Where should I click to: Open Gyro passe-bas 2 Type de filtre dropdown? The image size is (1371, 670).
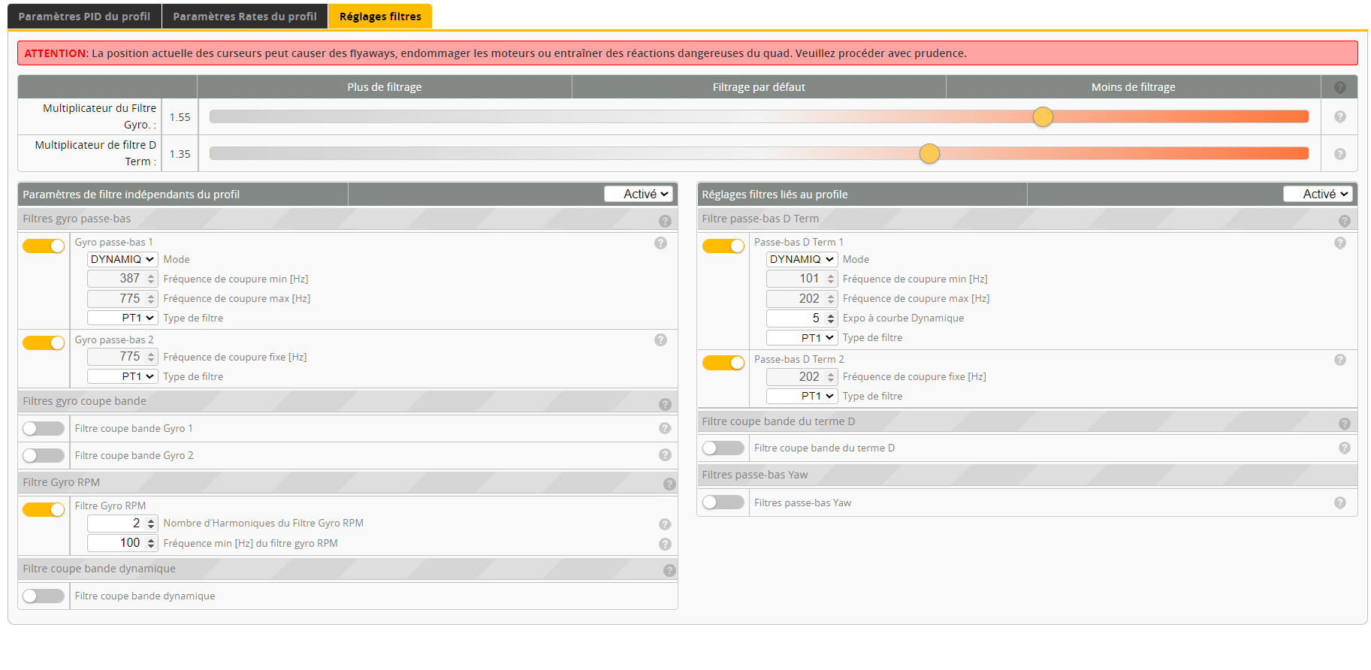[122, 376]
